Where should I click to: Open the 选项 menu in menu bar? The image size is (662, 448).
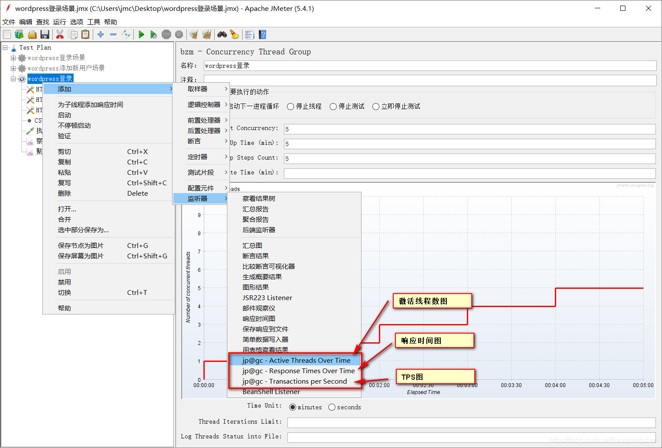point(77,22)
